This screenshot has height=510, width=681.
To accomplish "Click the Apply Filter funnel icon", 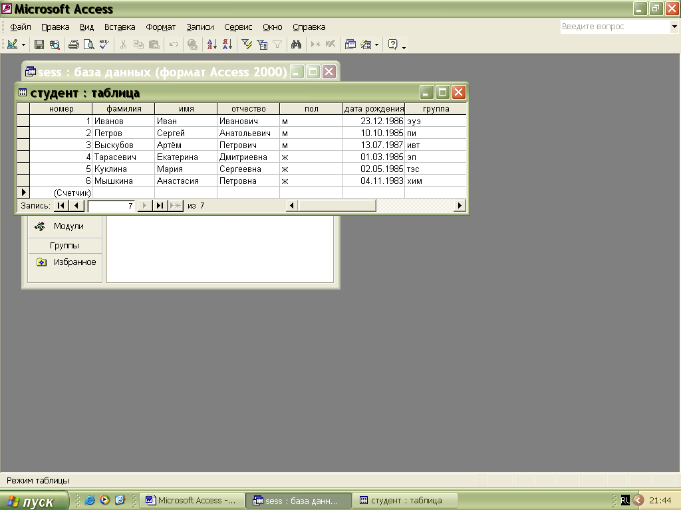I will [x=277, y=44].
